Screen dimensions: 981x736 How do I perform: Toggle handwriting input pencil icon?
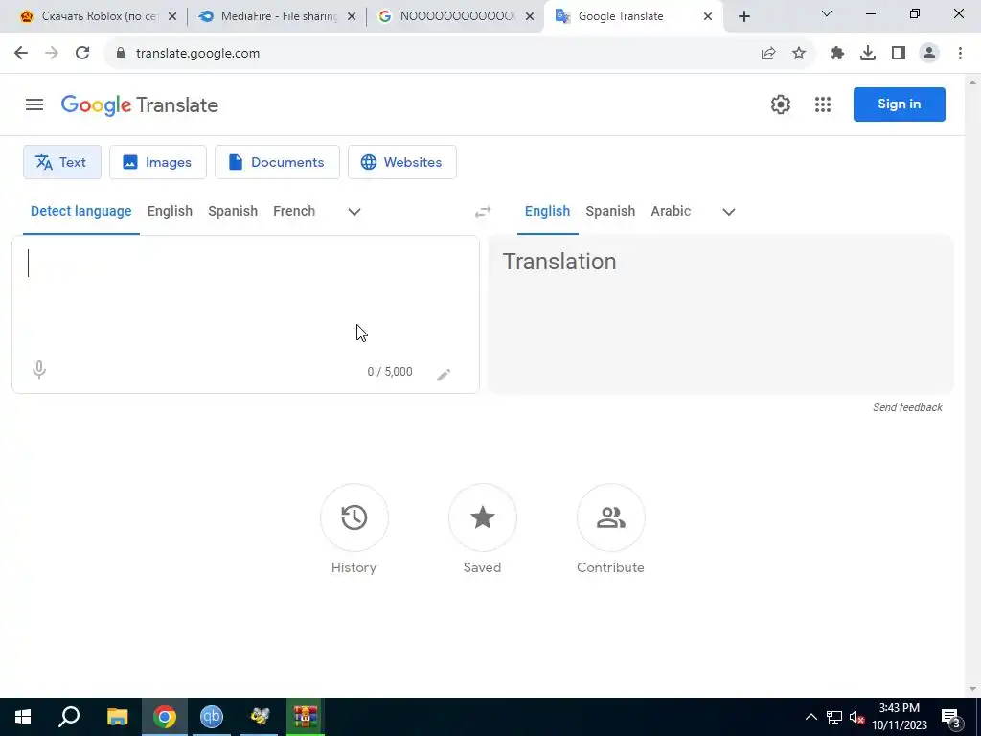pos(444,375)
